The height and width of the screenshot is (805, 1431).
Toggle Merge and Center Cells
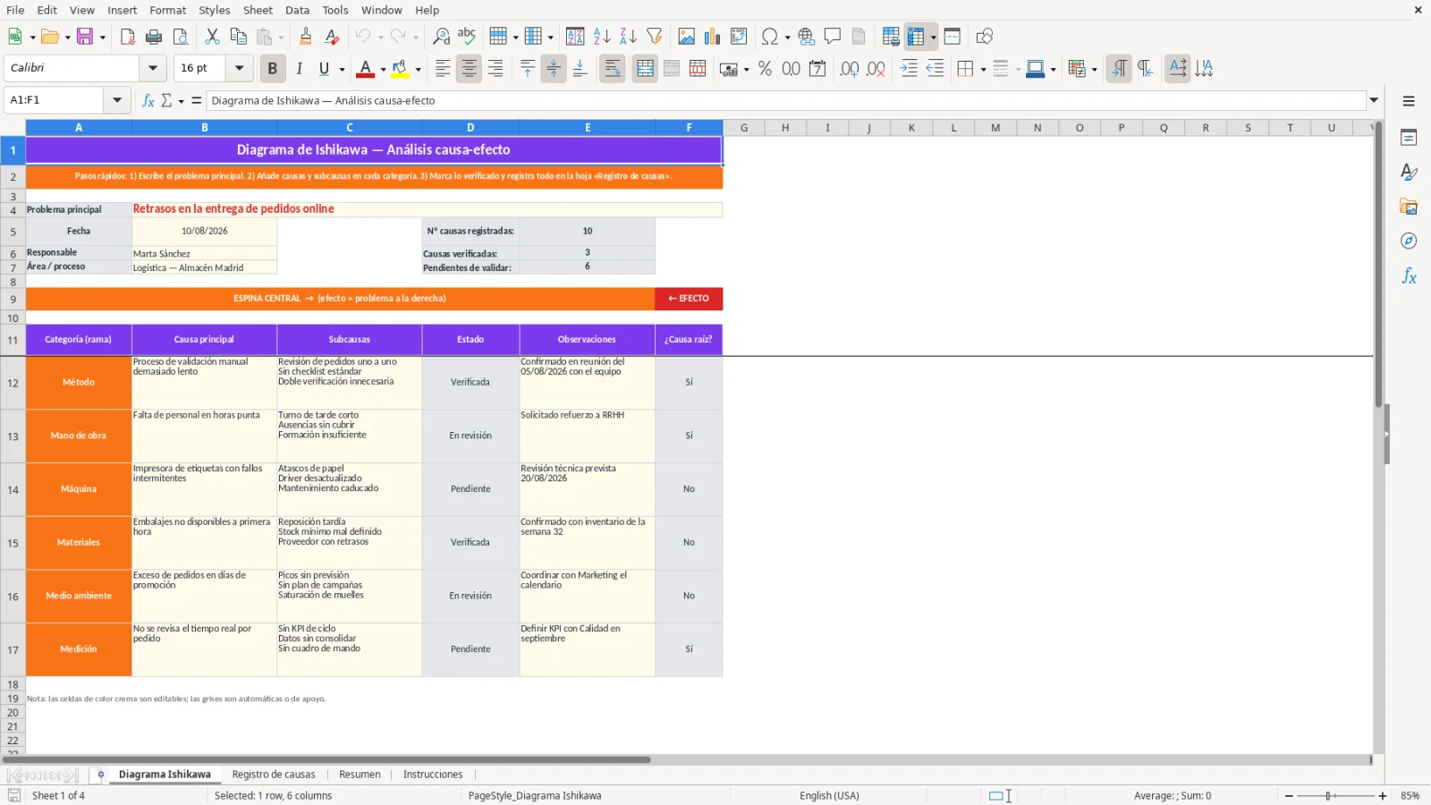pos(645,68)
